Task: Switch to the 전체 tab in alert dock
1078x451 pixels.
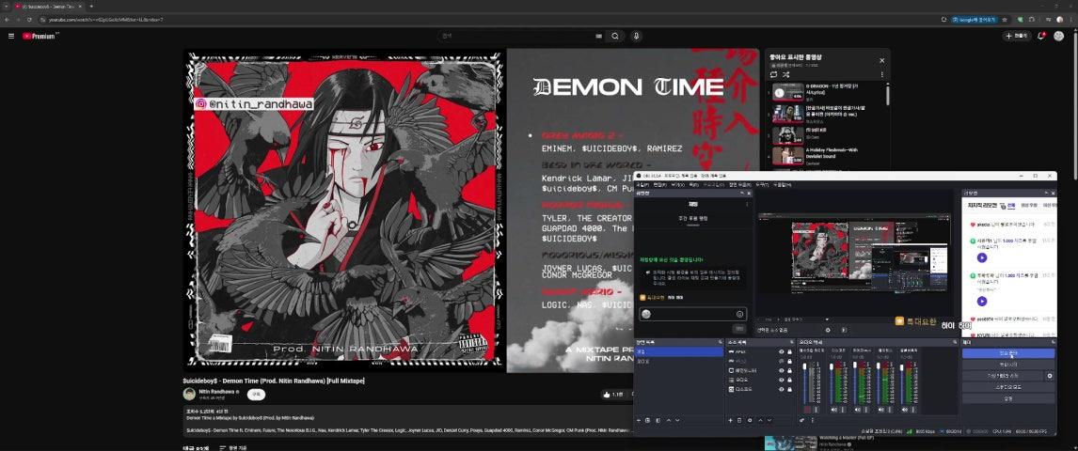Action: [x=1011, y=205]
